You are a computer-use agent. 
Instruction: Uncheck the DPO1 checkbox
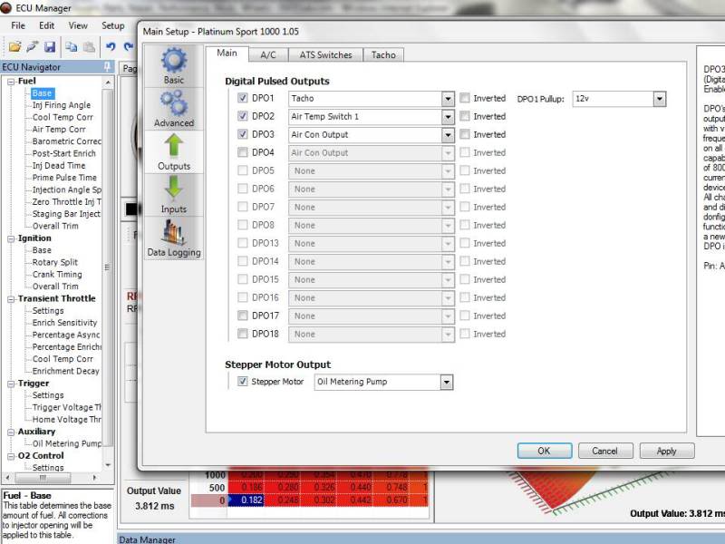click(x=242, y=98)
